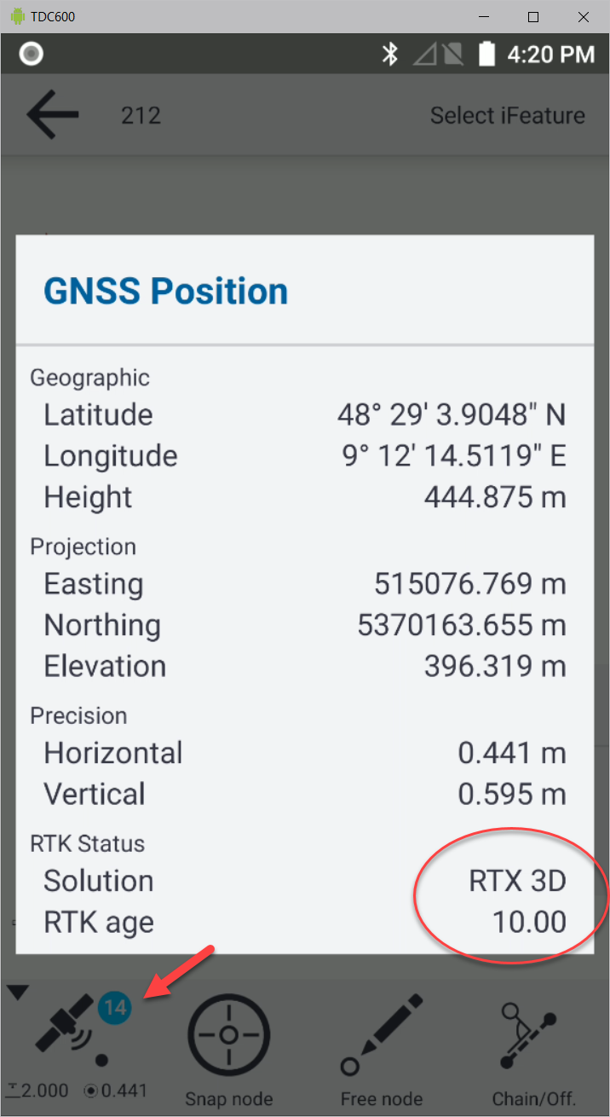Tap the satellite count badge showing 14

coord(114,1007)
